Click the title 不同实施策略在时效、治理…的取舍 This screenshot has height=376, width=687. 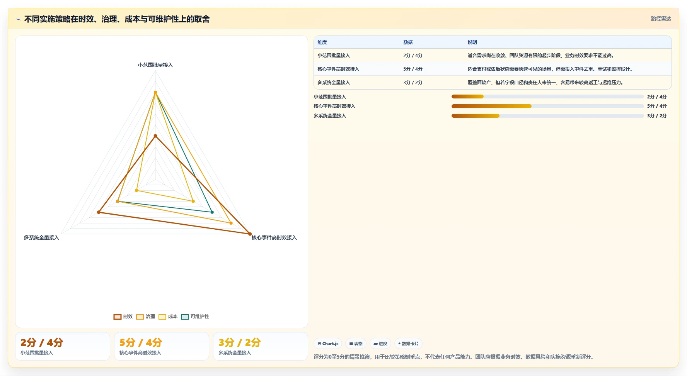click(117, 19)
